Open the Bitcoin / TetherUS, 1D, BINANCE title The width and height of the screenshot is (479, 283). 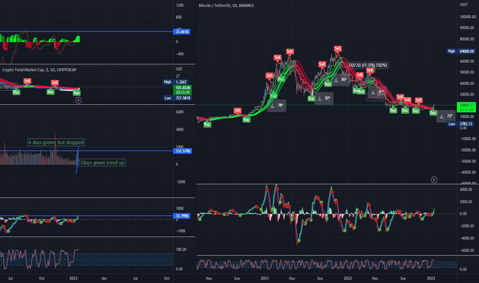tap(226, 6)
